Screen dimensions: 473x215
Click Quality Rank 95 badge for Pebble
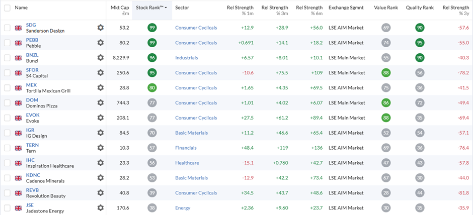click(420, 43)
